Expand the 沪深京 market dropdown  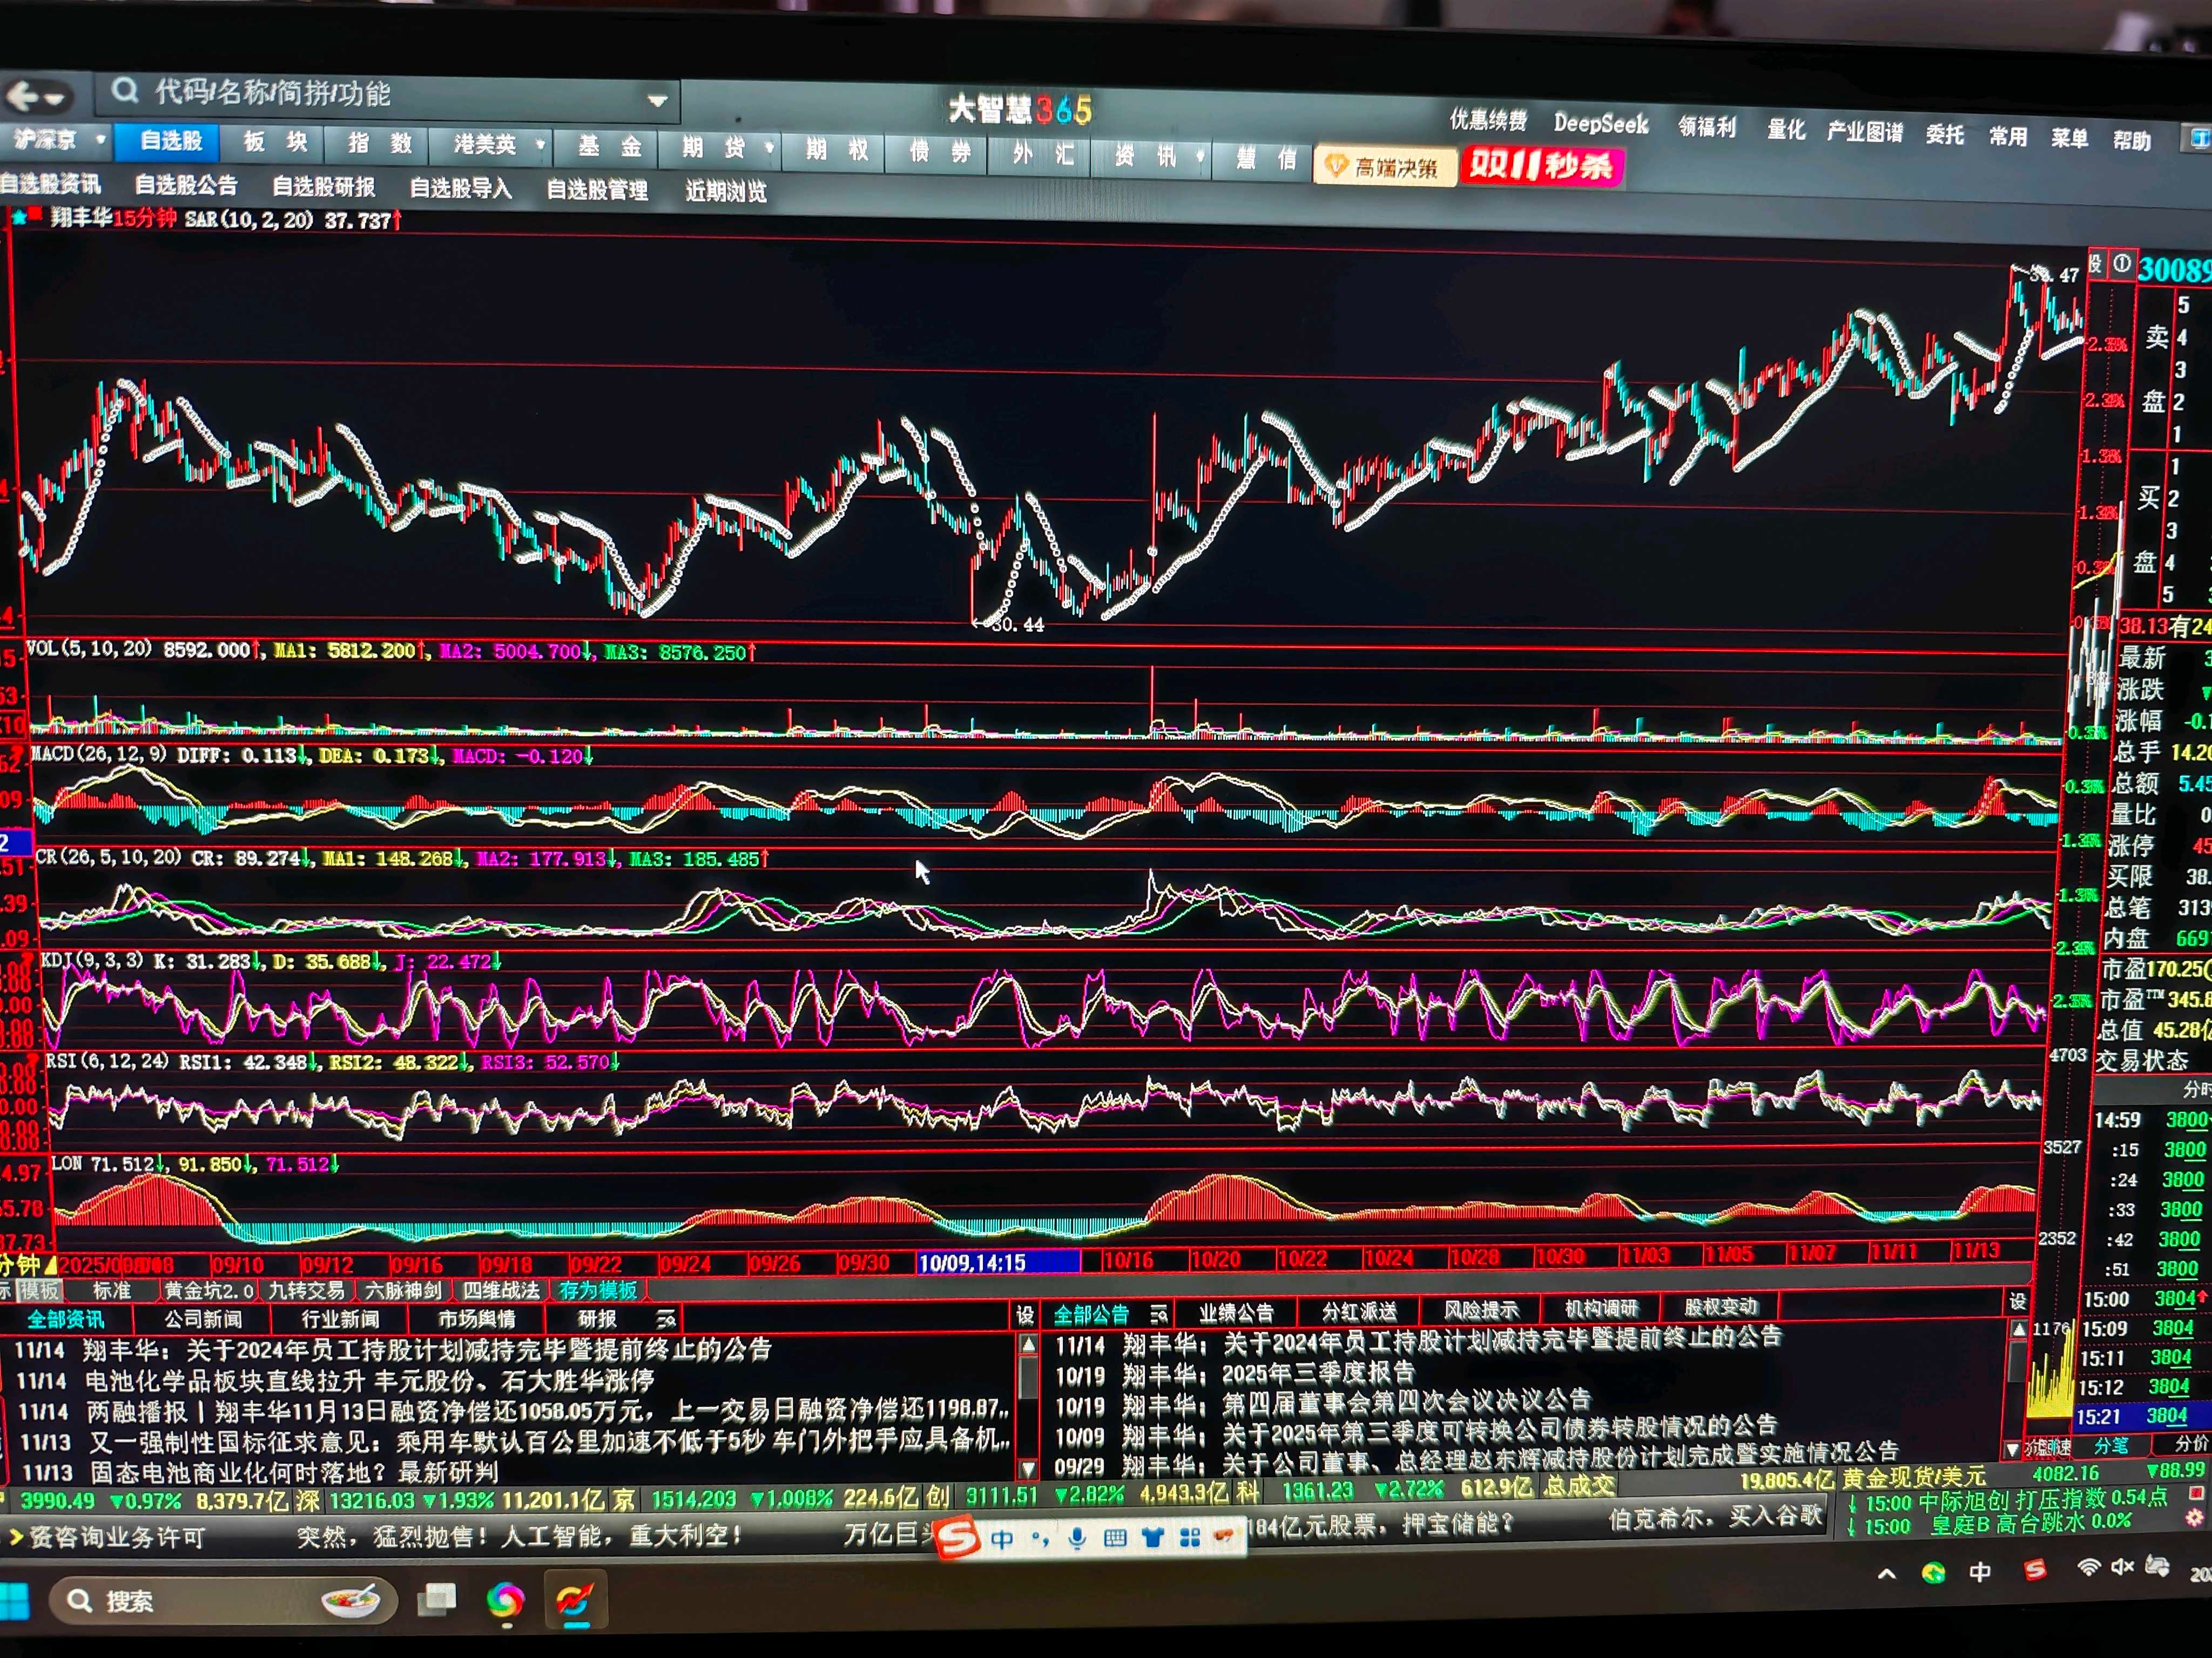pyautogui.click(x=101, y=140)
